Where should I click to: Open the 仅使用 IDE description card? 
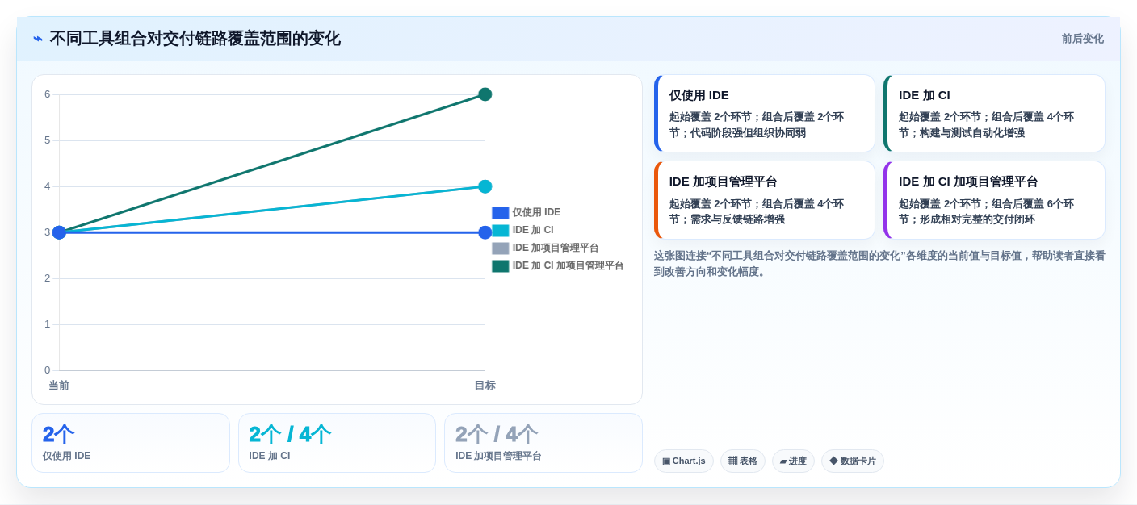[x=765, y=114]
